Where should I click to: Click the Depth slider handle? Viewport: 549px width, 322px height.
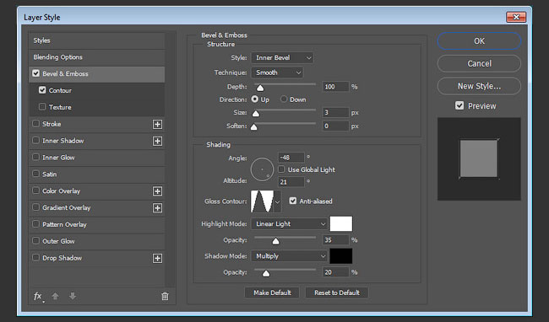[x=260, y=88]
